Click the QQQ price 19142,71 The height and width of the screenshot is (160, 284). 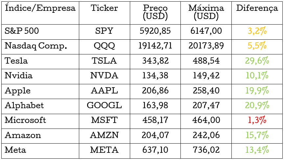point(155,46)
